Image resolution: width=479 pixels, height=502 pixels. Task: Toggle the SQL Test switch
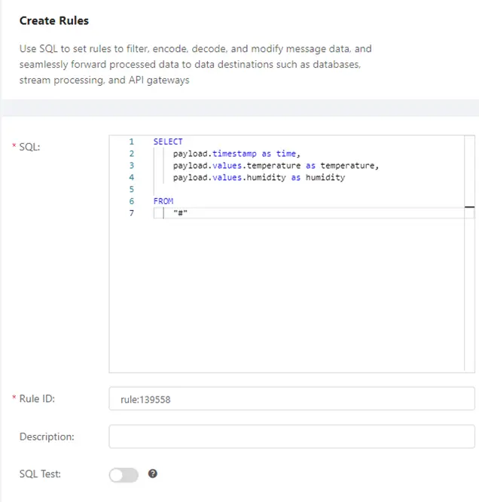[x=124, y=475]
